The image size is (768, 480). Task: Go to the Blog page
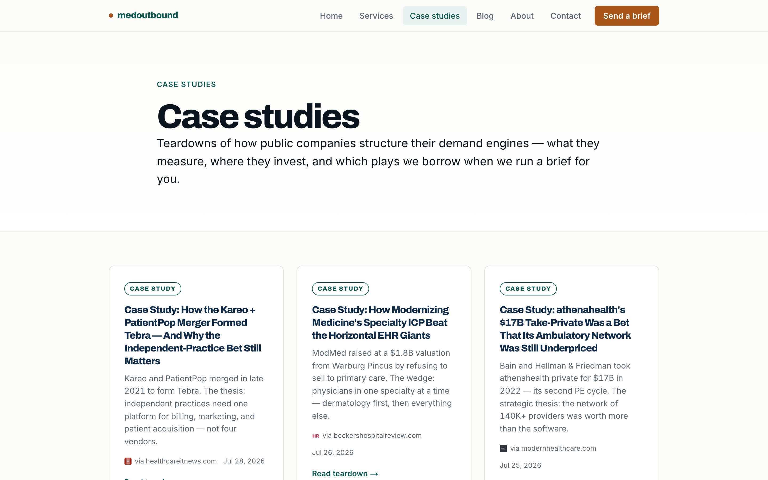(485, 16)
